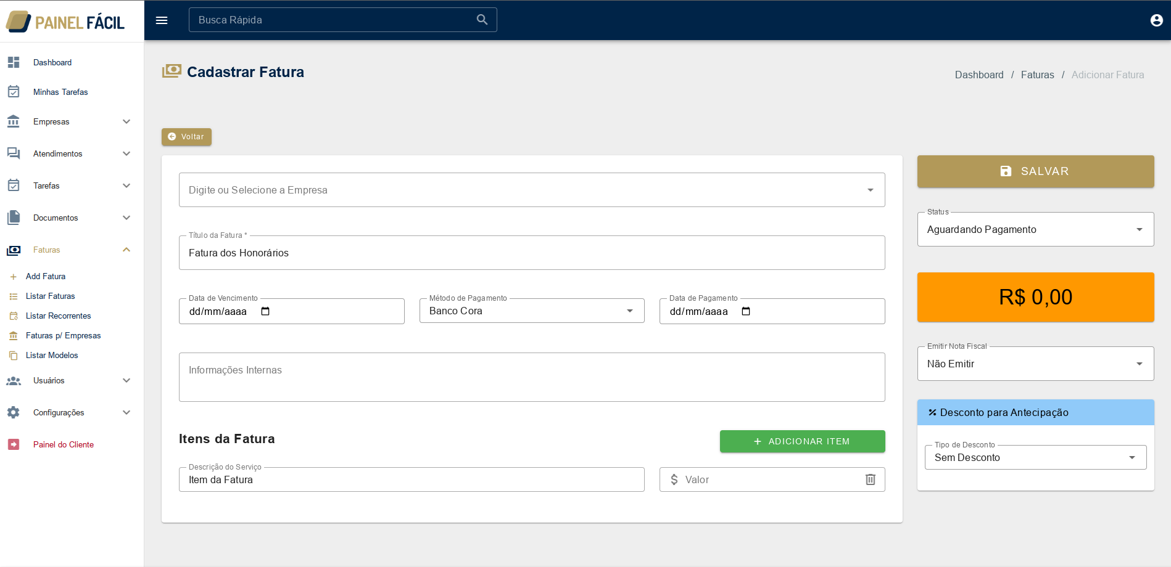Screen dimensions: 1171x567
Task: Open Painel do Cliente link
Action: (x=64, y=444)
